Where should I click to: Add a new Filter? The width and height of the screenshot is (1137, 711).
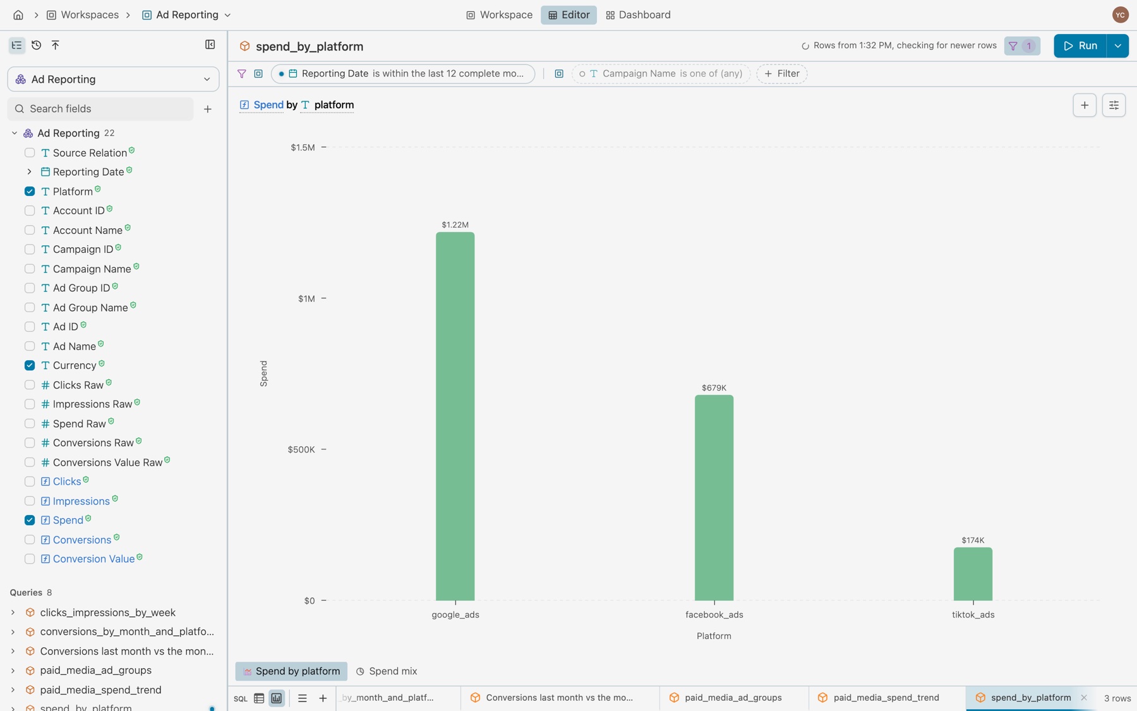point(782,73)
